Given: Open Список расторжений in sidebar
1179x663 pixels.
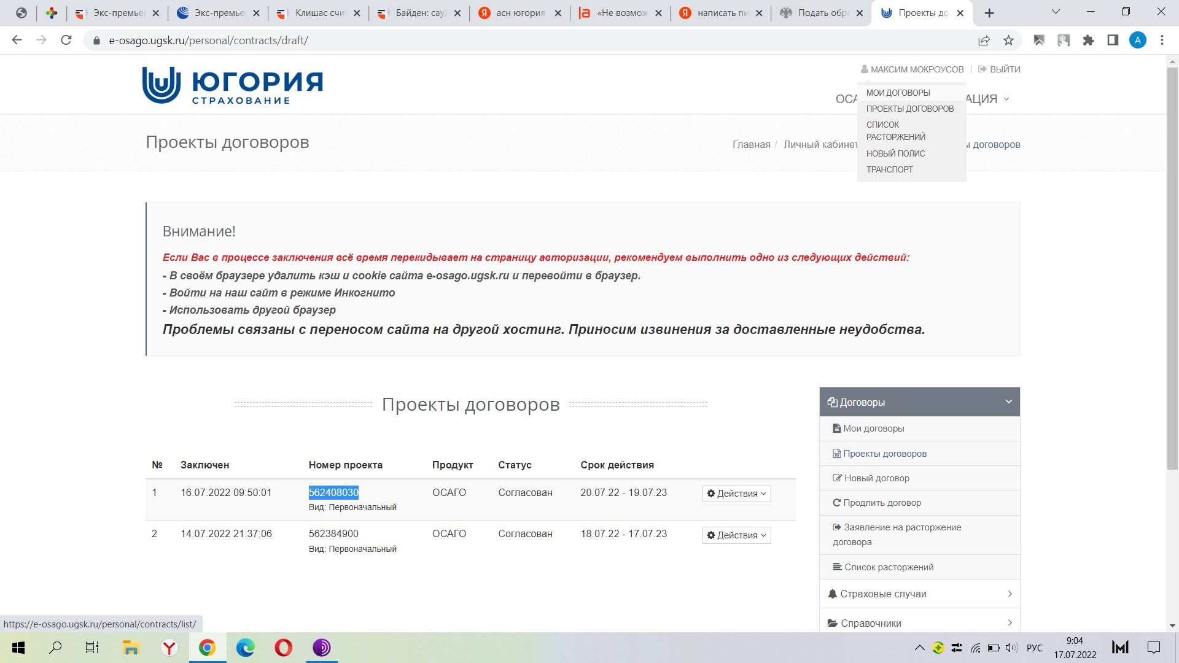Looking at the screenshot, I should (x=919, y=567).
